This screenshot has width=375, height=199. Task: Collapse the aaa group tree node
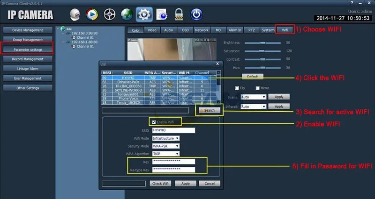pos(58,28)
